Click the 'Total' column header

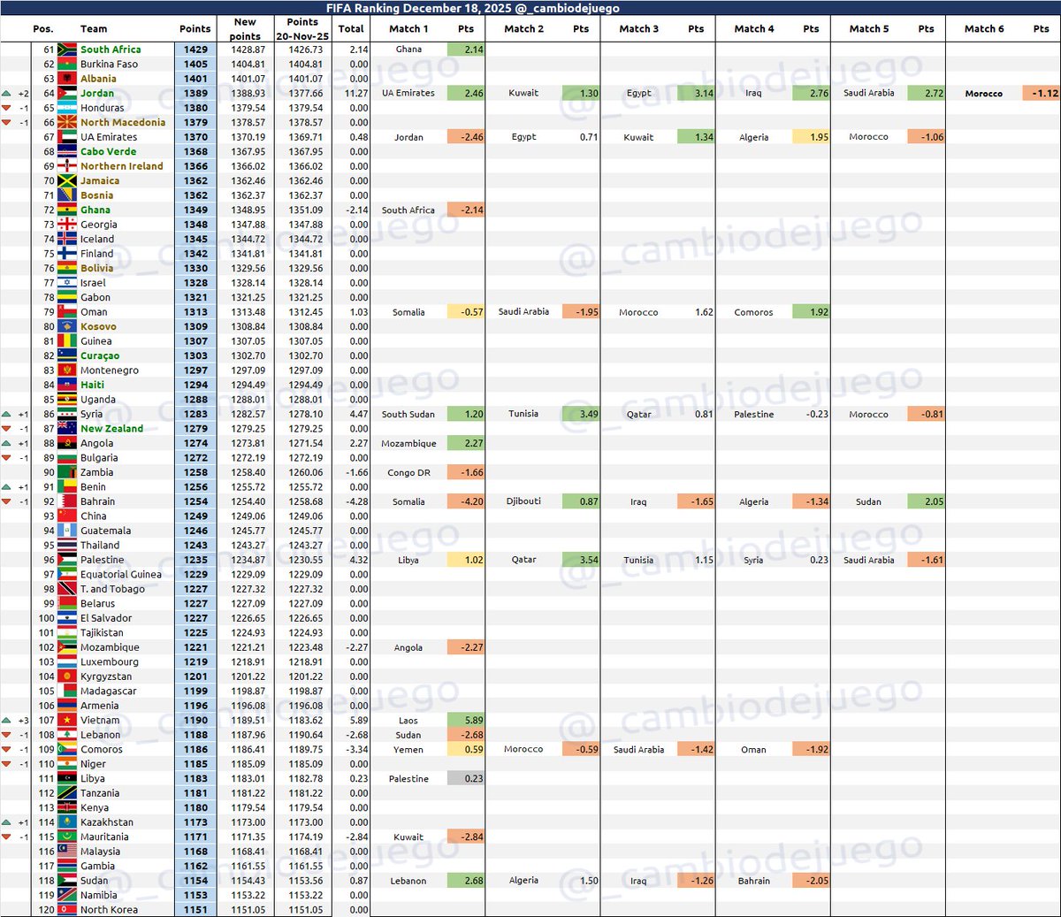(x=351, y=28)
